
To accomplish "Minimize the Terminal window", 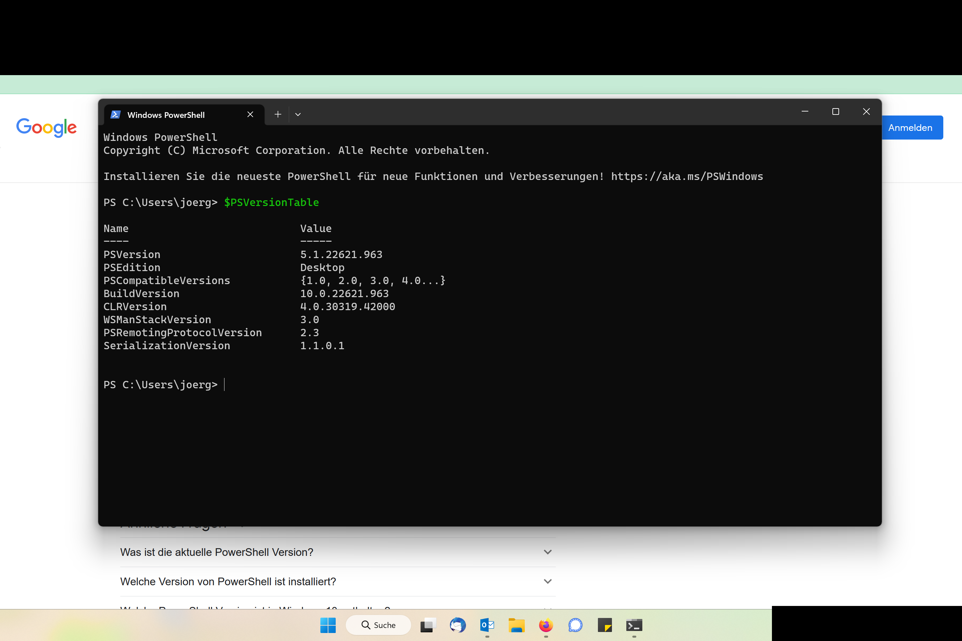I will pos(805,112).
